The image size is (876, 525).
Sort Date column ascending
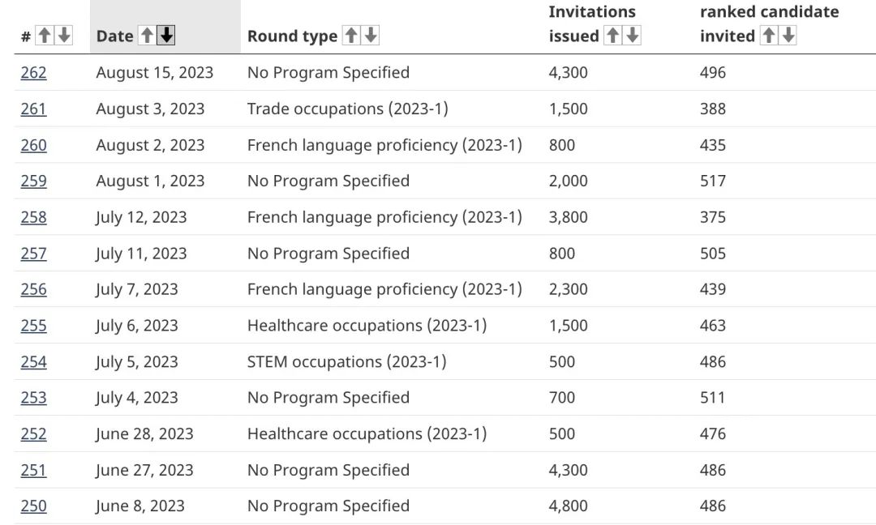pos(147,36)
